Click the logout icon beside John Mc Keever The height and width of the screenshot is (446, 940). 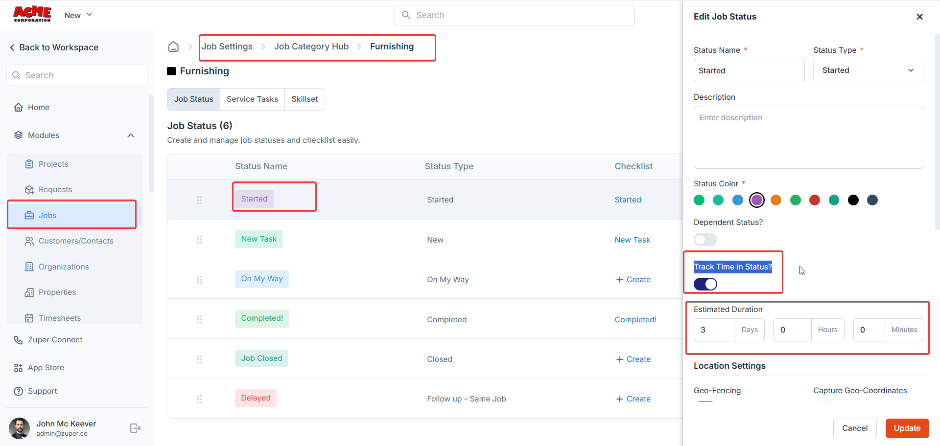click(x=136, y=428)
